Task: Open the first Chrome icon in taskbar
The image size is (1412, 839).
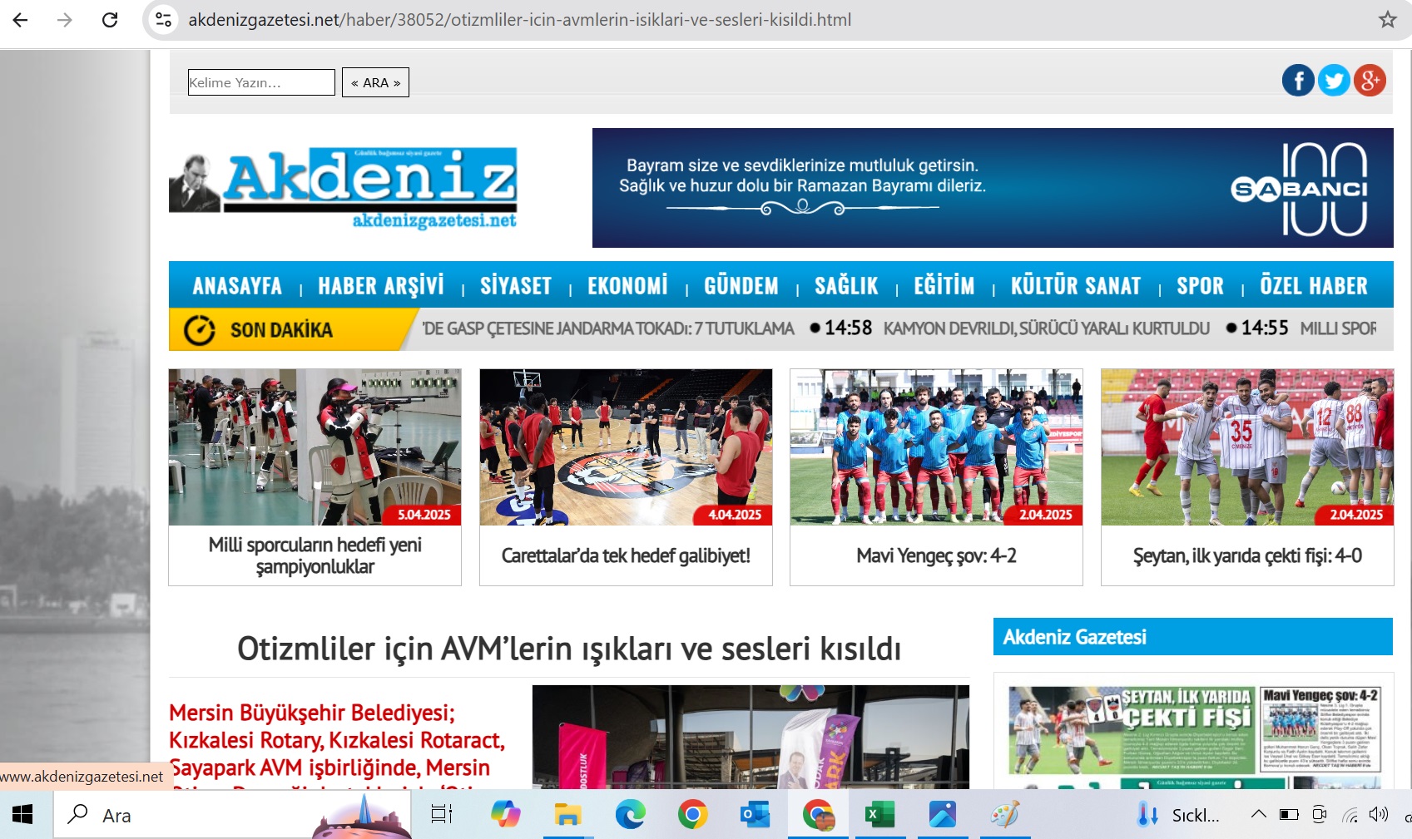Action: click(692, 815)
